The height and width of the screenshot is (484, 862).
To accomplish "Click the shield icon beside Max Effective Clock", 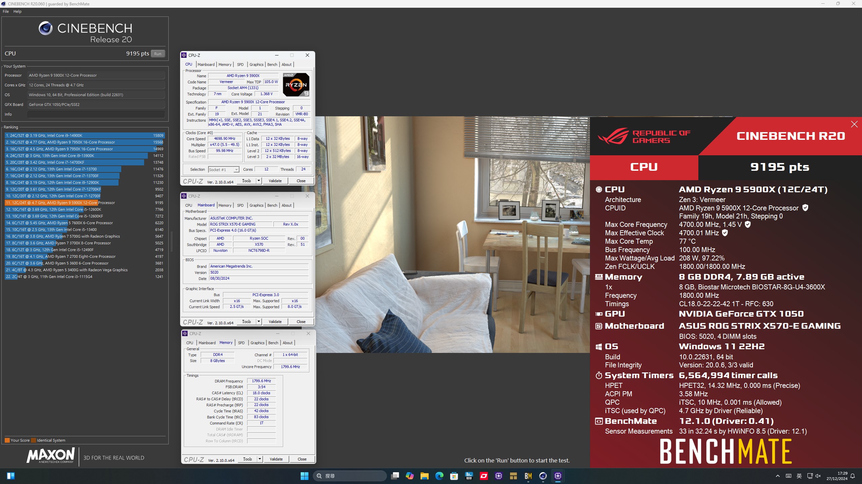I will [725, 233].
